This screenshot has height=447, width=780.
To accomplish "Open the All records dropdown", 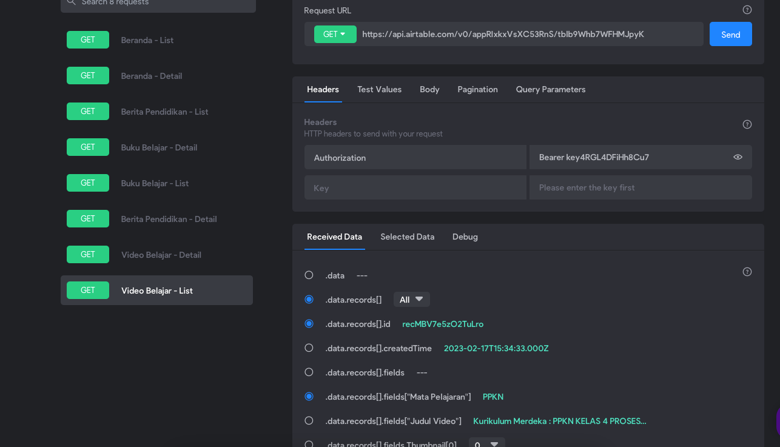I will pyautogui.click(x=412, y=300).
